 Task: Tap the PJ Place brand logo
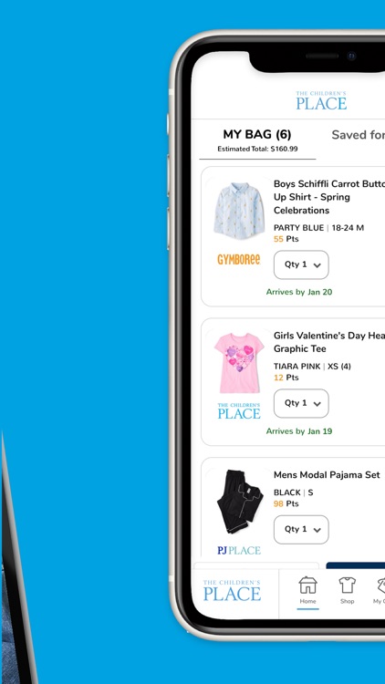[239, 550]
